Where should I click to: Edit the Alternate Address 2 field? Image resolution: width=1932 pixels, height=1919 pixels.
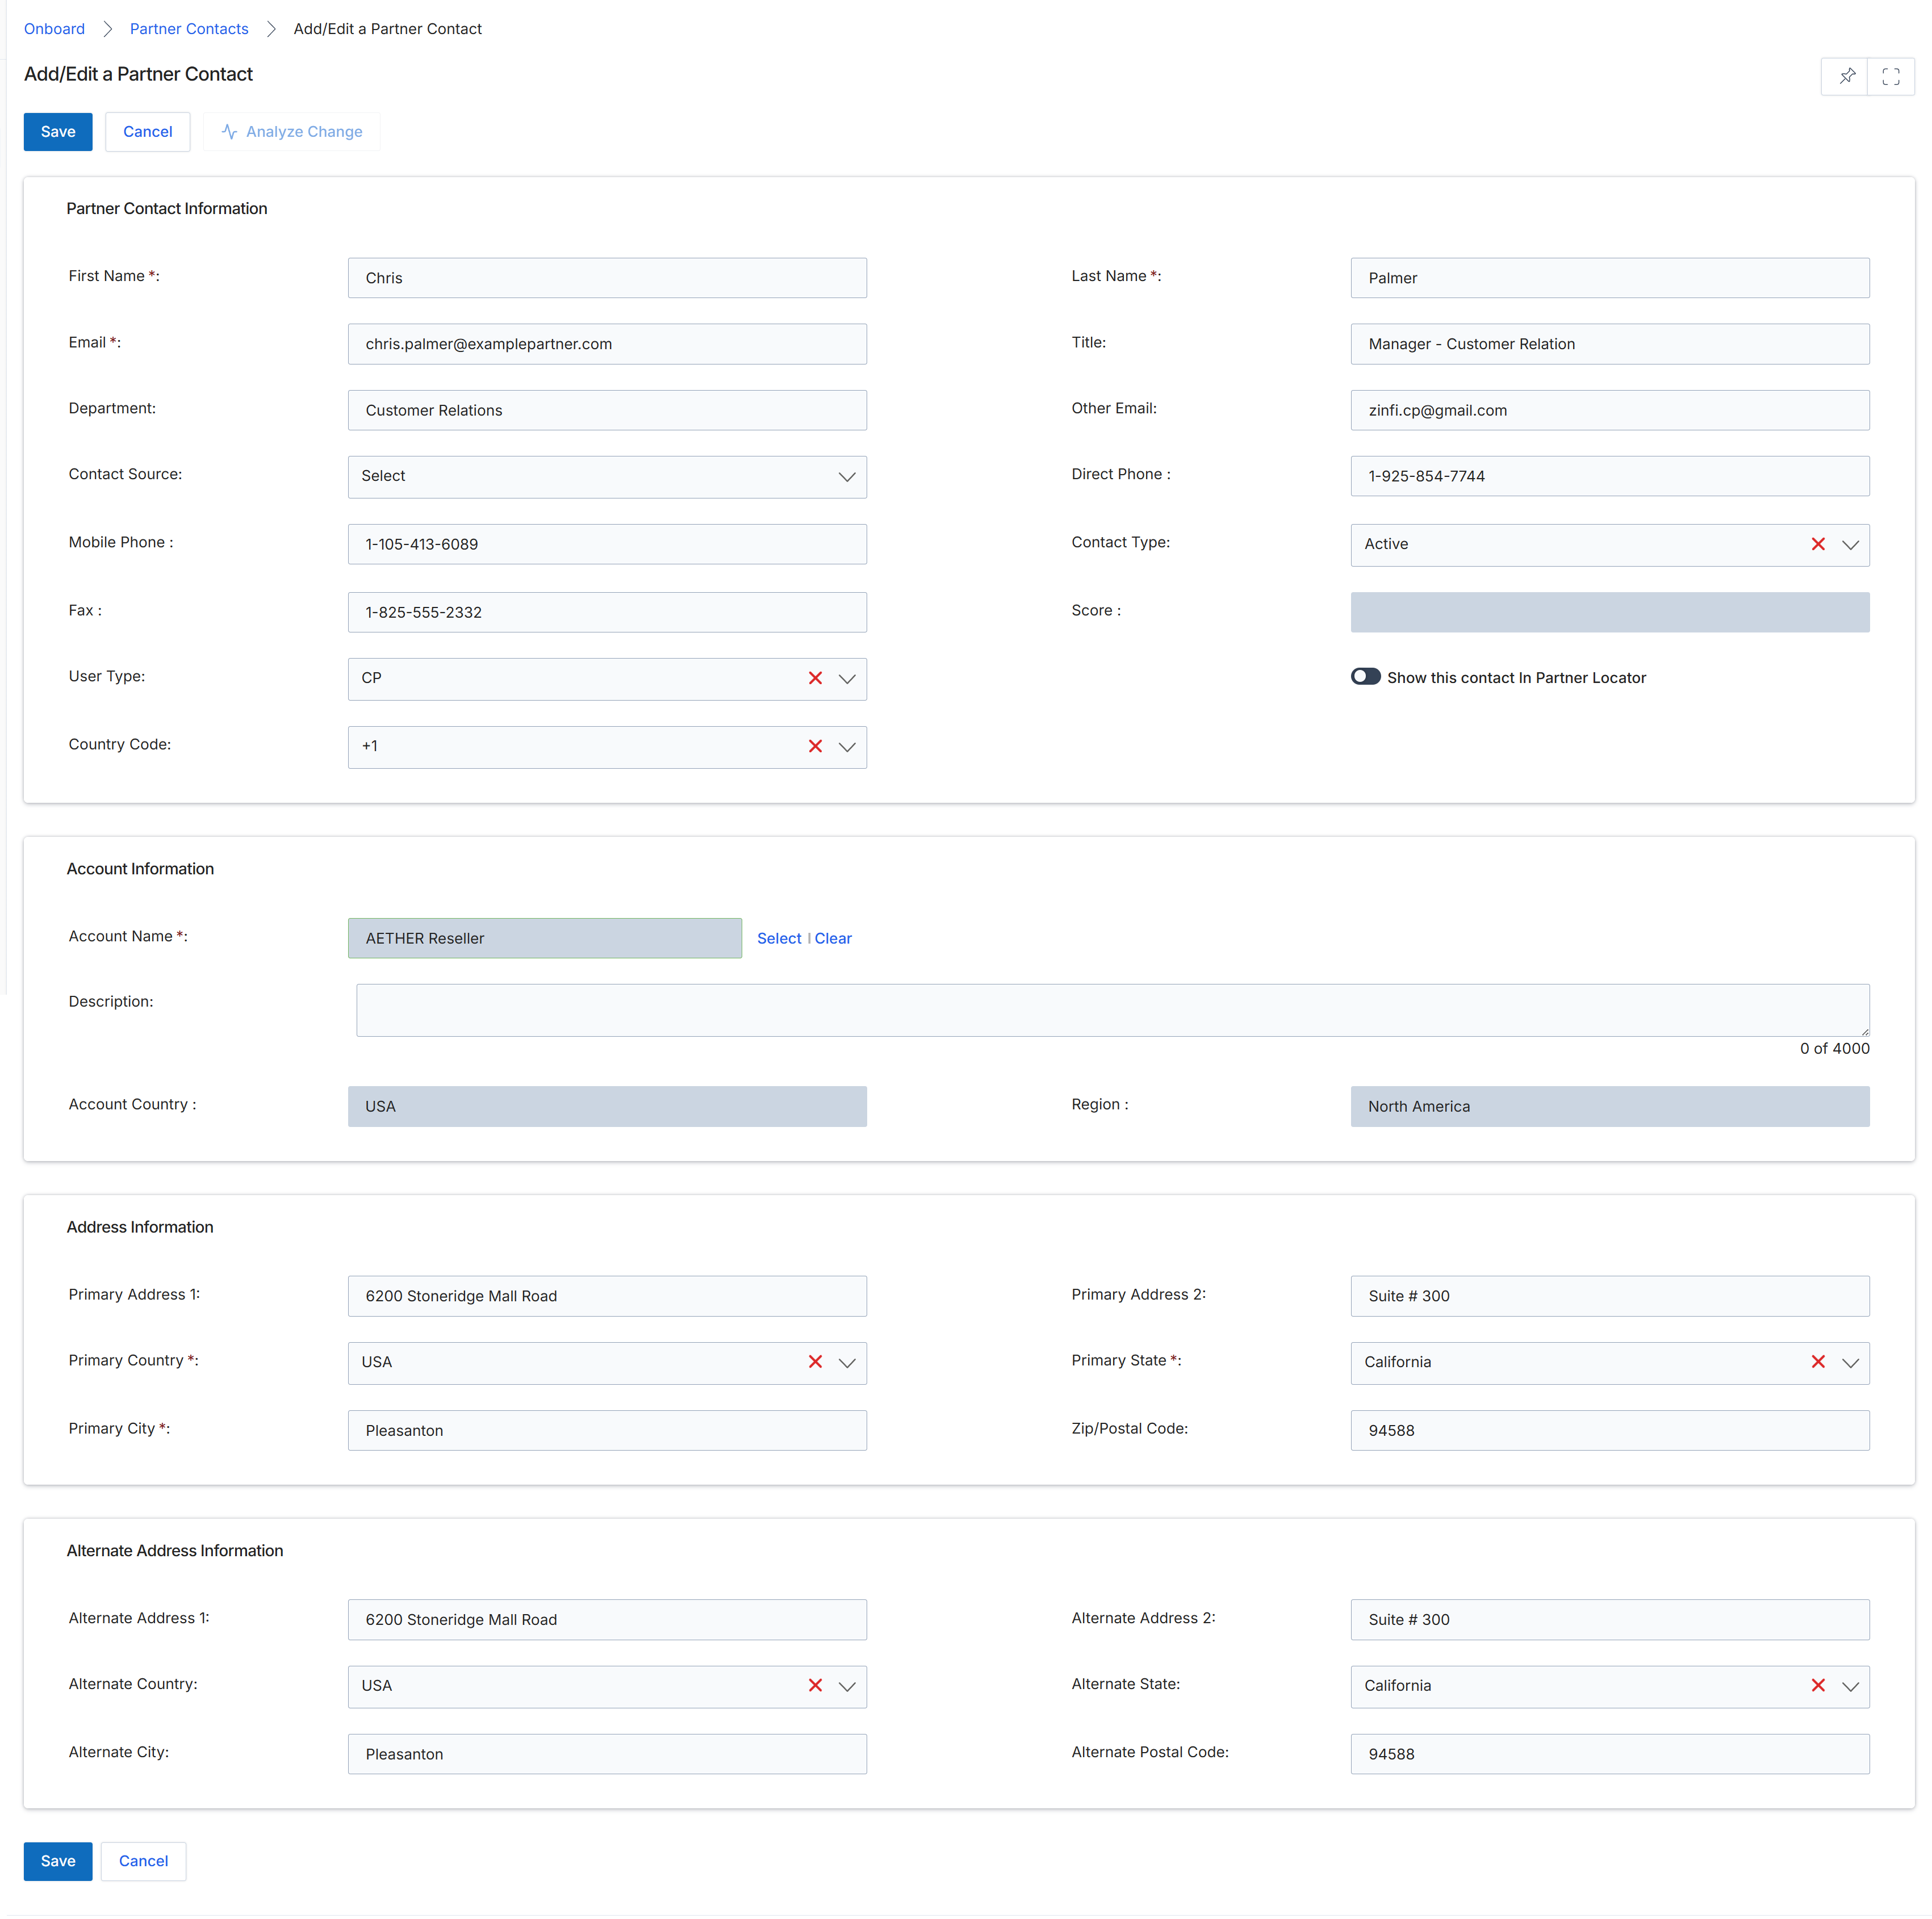coord(1610,1619)
